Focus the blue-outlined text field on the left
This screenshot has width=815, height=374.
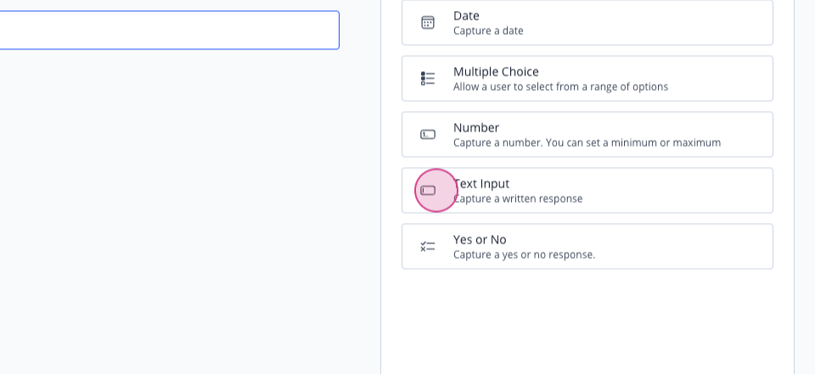click(170, 31)
